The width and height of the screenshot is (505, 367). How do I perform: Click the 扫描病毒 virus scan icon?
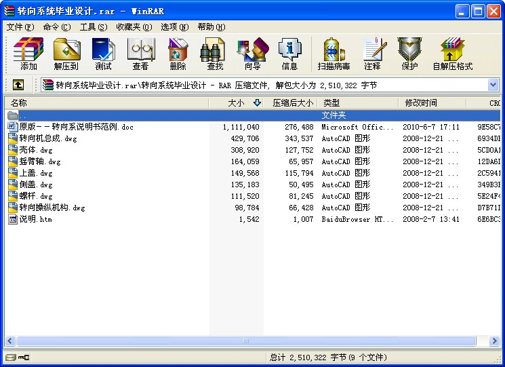[334, 54]
